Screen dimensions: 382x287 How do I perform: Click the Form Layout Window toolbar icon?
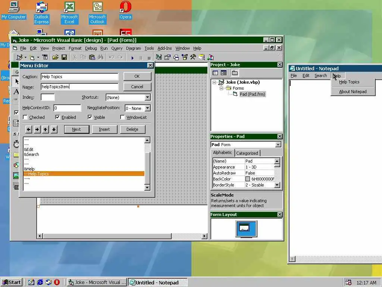coord(176,57)
